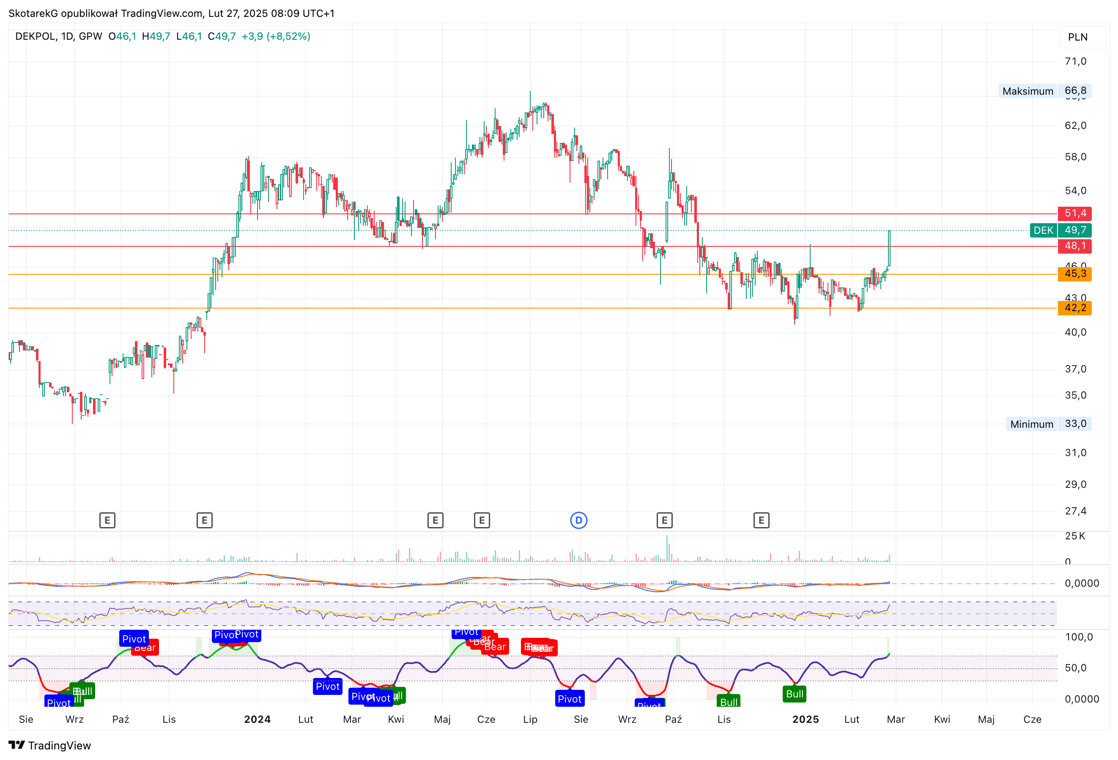This screenshot has height=760, width=1118.
Task: Click the E earnings marker nearest Maj 2024
Action: 435,520
